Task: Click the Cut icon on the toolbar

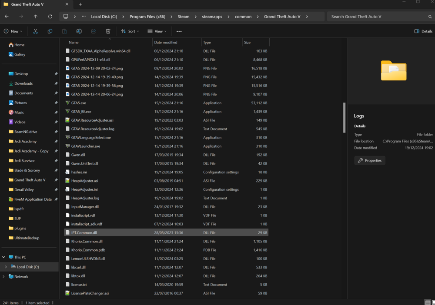Action: click(35, 31)
